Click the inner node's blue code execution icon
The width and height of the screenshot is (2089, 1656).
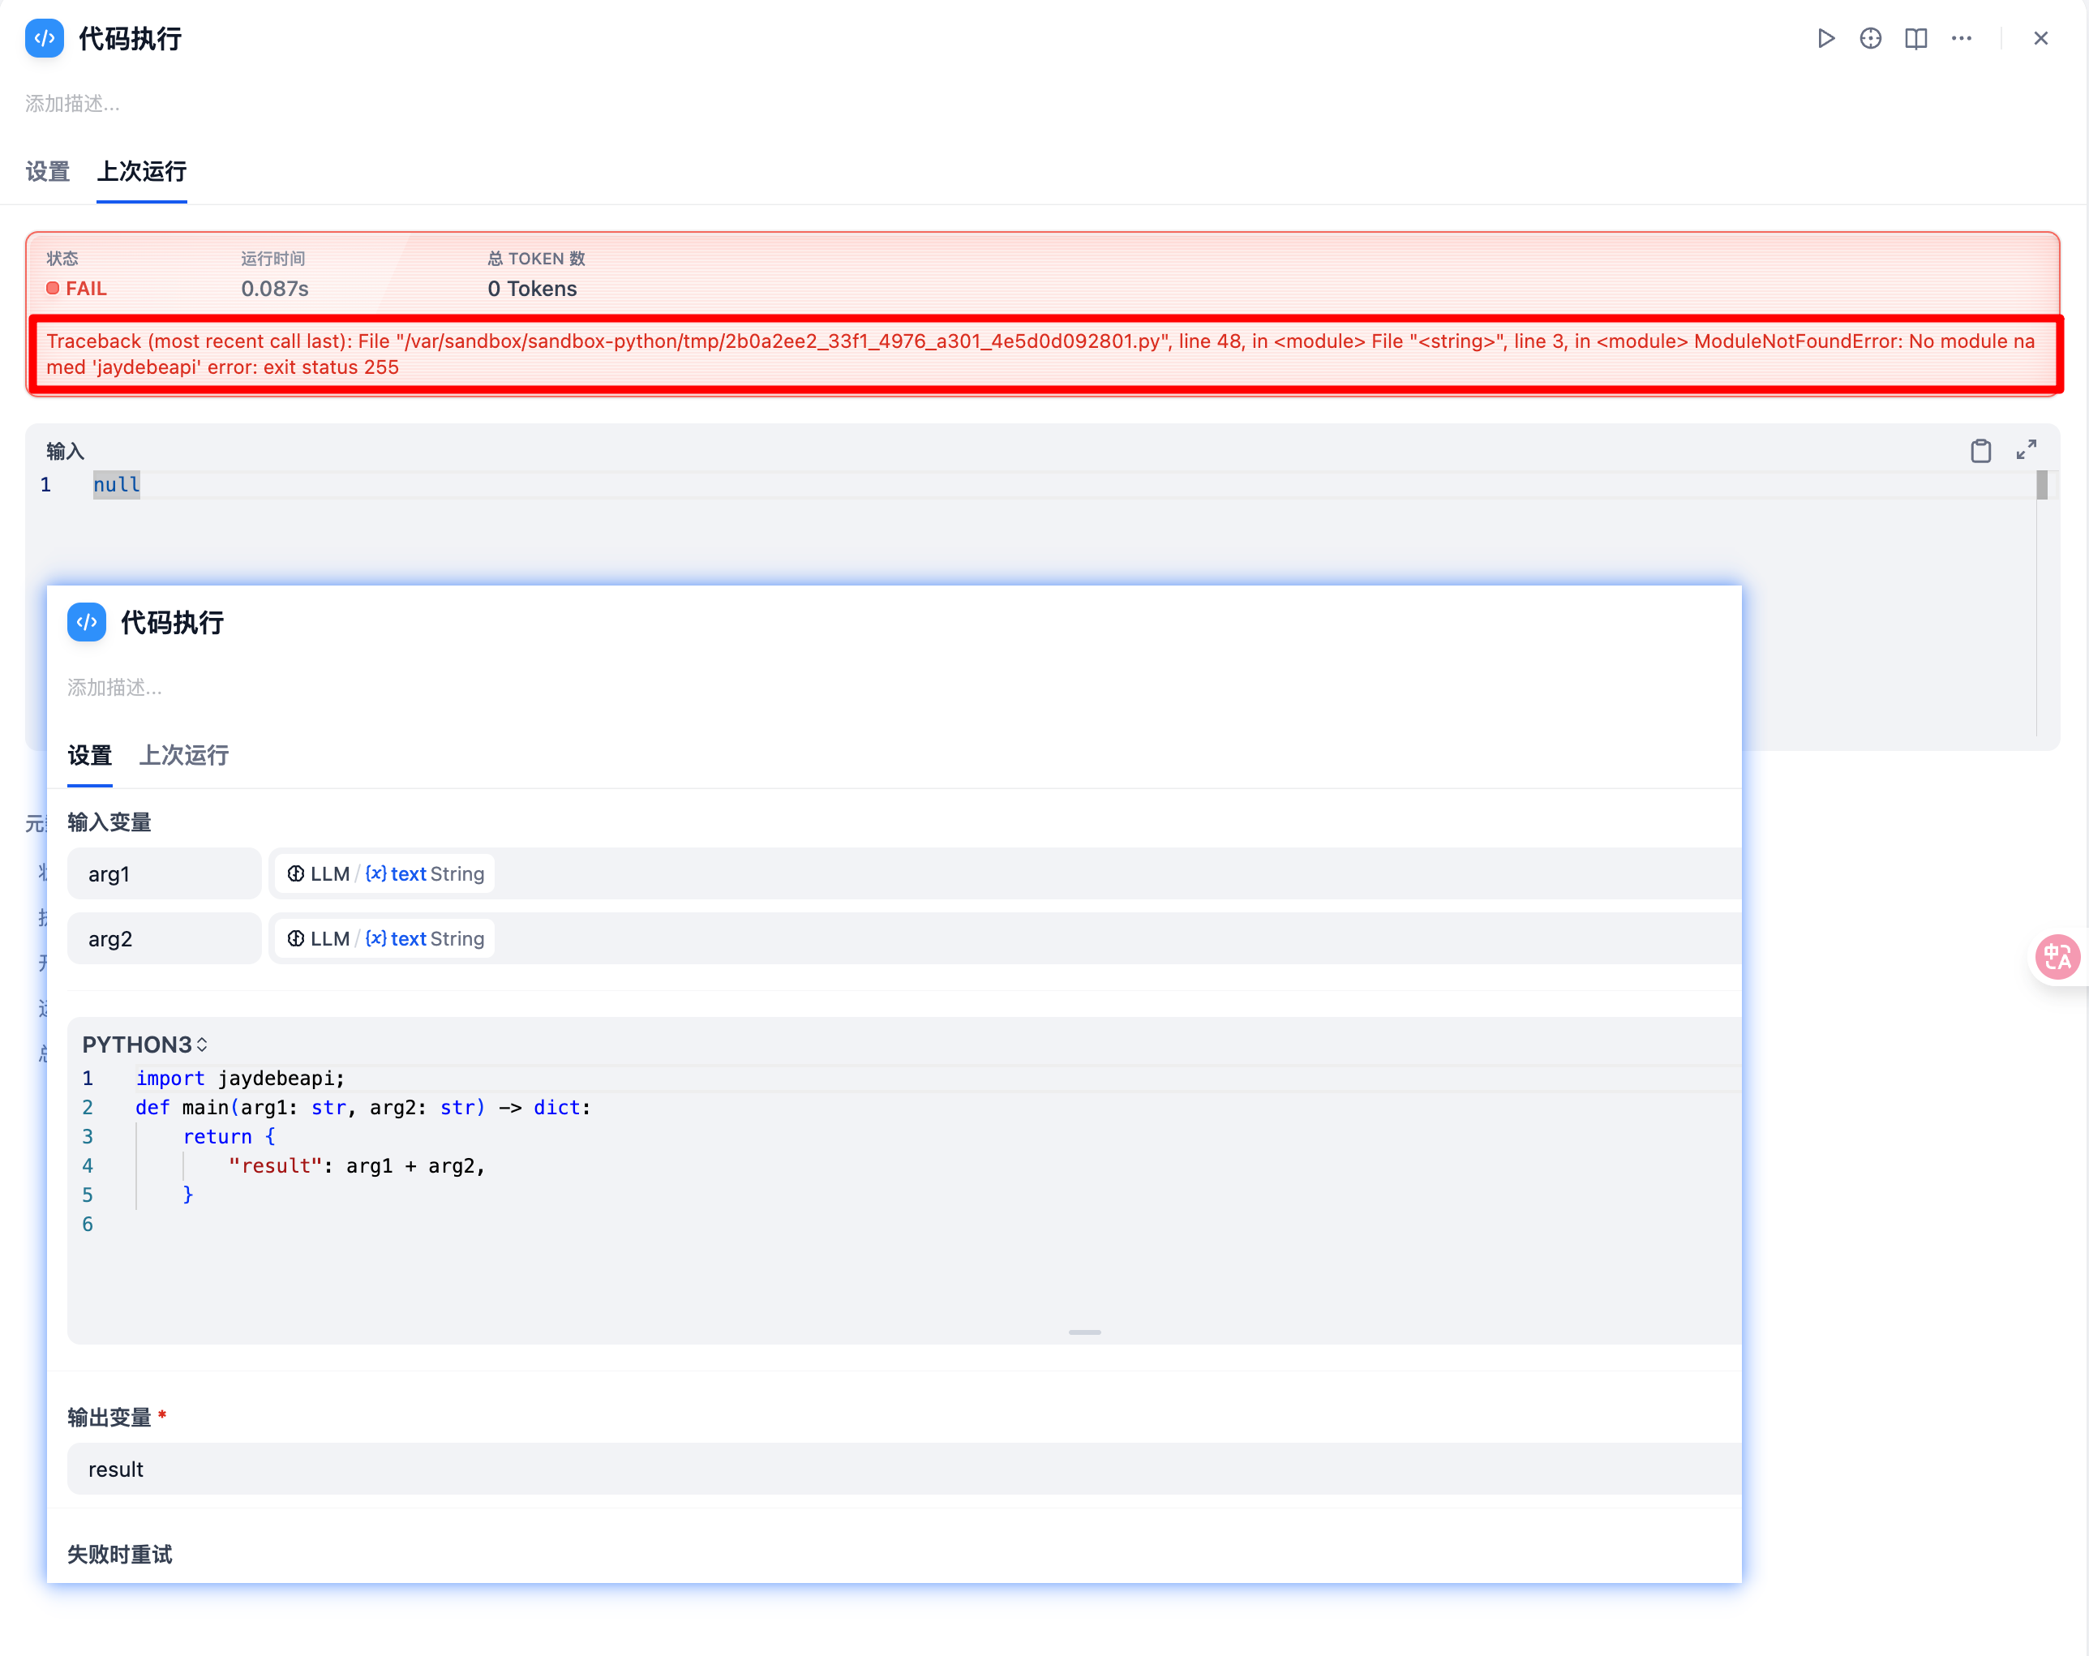[x=86, y=622]
